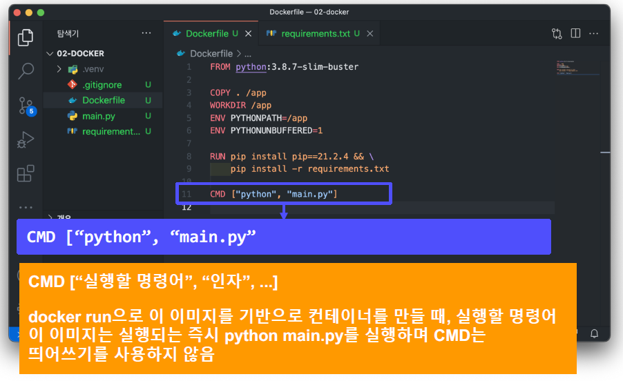Viewport: 623px width, 381px height.
Task: Switch to the Dockerfile editor tab
Action: pos(211,33)
